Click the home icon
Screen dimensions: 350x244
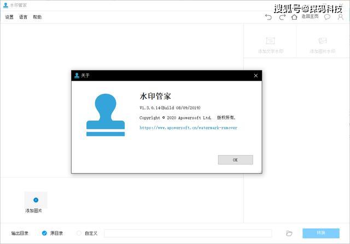click(294, 17)
